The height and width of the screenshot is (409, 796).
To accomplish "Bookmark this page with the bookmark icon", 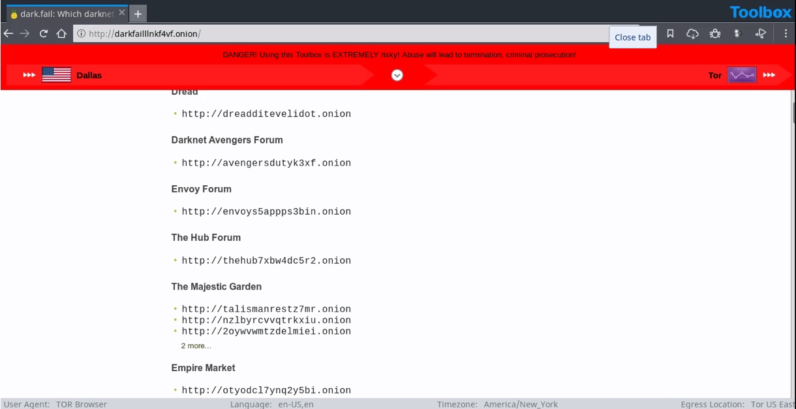I will [670, 33].
